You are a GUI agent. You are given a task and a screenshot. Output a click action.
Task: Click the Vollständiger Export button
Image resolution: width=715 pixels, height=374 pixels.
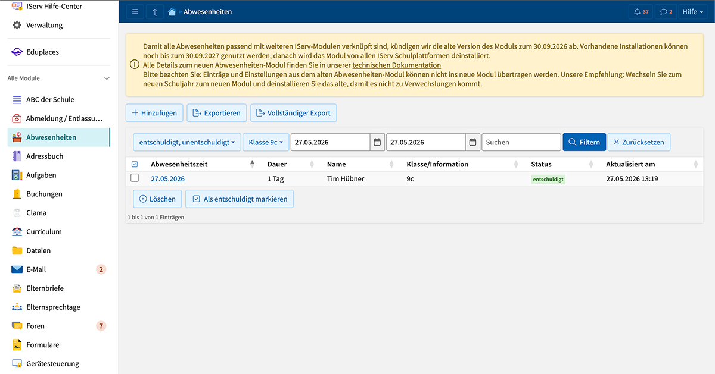tap(293, 113)
